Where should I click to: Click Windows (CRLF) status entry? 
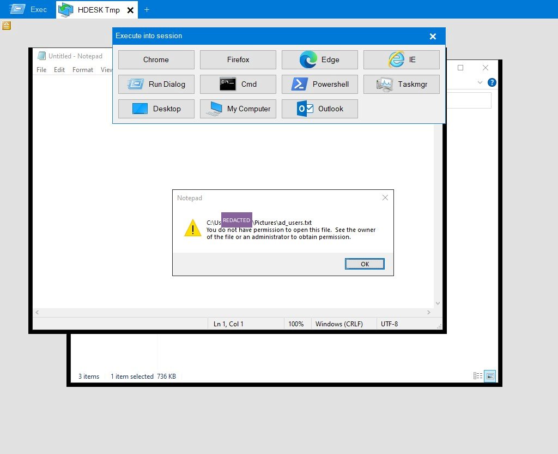[339, 324]
